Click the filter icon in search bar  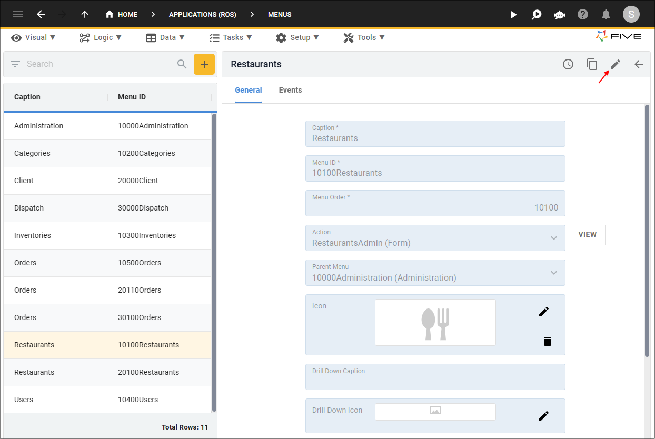point(15,64)
